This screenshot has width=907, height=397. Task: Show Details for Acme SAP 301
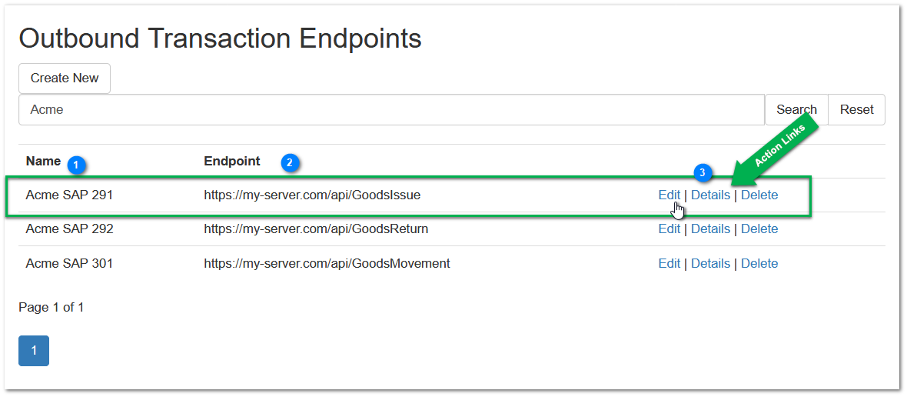(x=710, y=264)
